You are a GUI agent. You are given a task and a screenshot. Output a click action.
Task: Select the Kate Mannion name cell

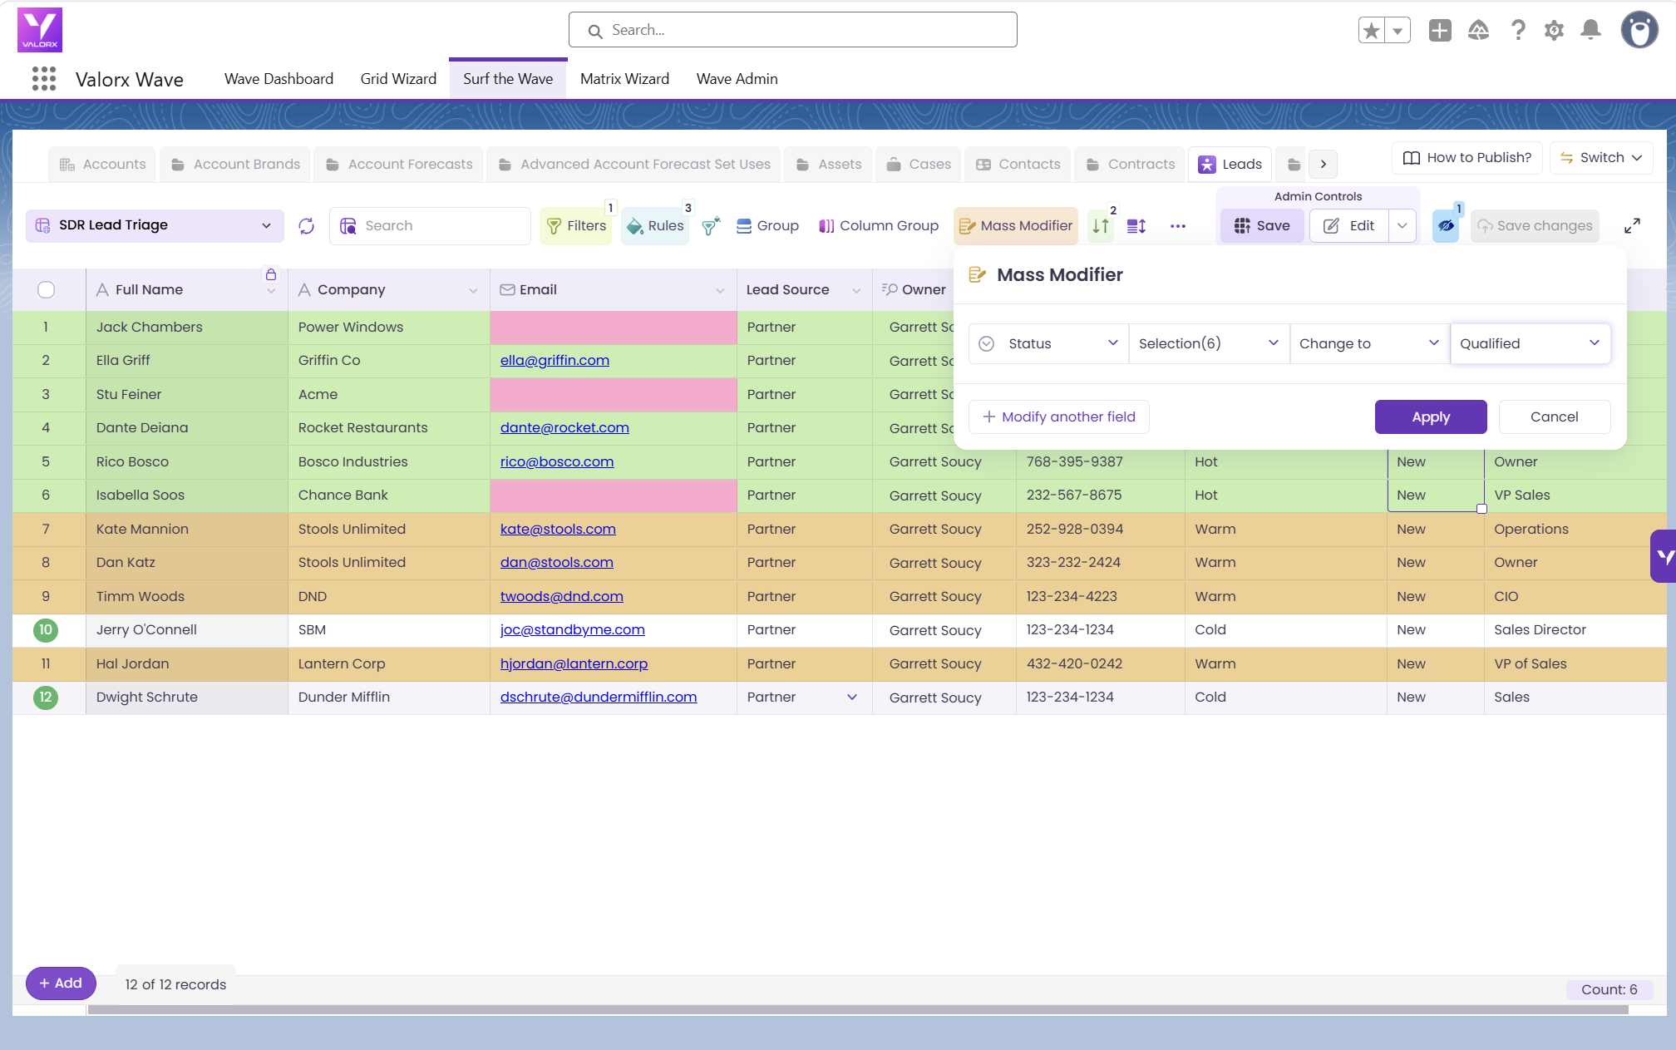(x=187, y=530)
